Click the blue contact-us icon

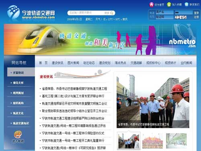pyautogui.click(x=187, y=4)
